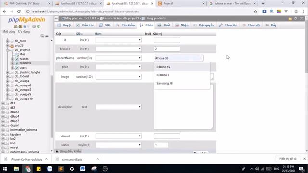Choose Samsung J8 autocomplete suggestion
Viewport: 308px width, 173px height.
click(x=182, y=83)
